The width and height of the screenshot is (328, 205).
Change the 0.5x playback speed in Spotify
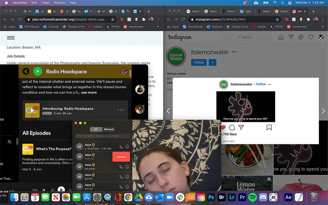point(35,190)
